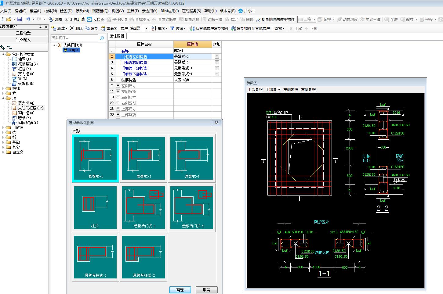Click the 复制 copy component icon
The width and height of the screenshot is (443, 294).
[x=87, y=28]
